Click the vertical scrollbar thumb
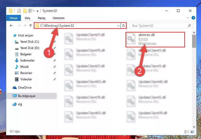This screenshot has width=201, height=139. tap(194, 41)
